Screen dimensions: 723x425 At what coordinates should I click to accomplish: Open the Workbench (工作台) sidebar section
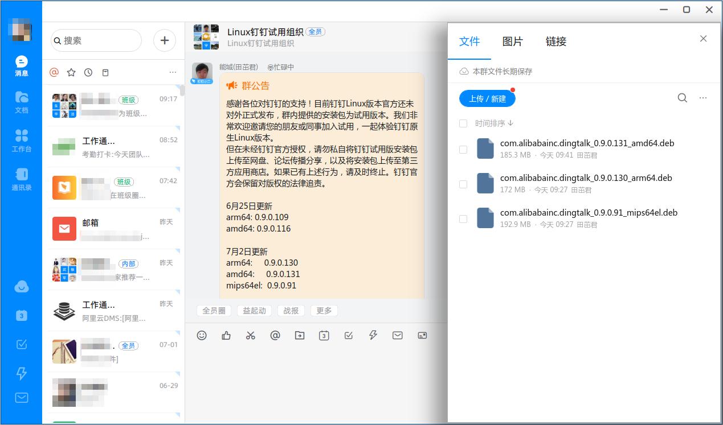click(22, 141)
